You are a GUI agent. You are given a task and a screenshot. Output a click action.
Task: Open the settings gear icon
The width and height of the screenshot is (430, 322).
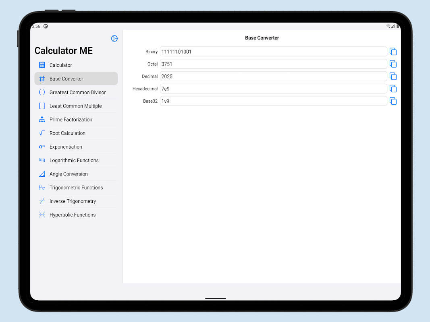click(x=114, y=39)
